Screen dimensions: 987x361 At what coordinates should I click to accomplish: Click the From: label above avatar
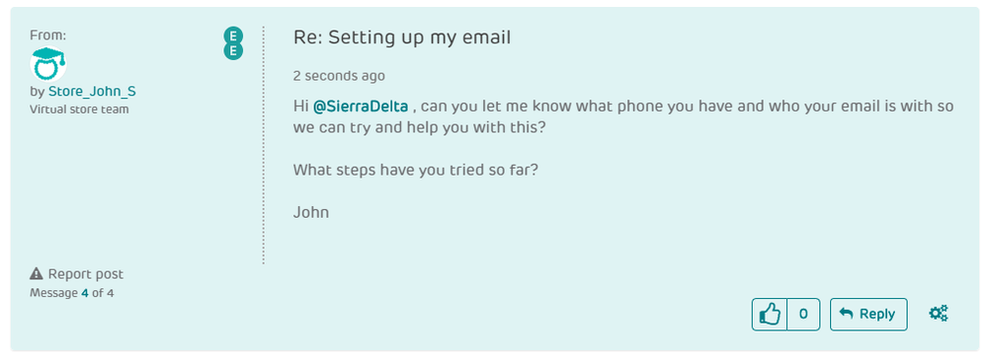(x=47, y=36)
